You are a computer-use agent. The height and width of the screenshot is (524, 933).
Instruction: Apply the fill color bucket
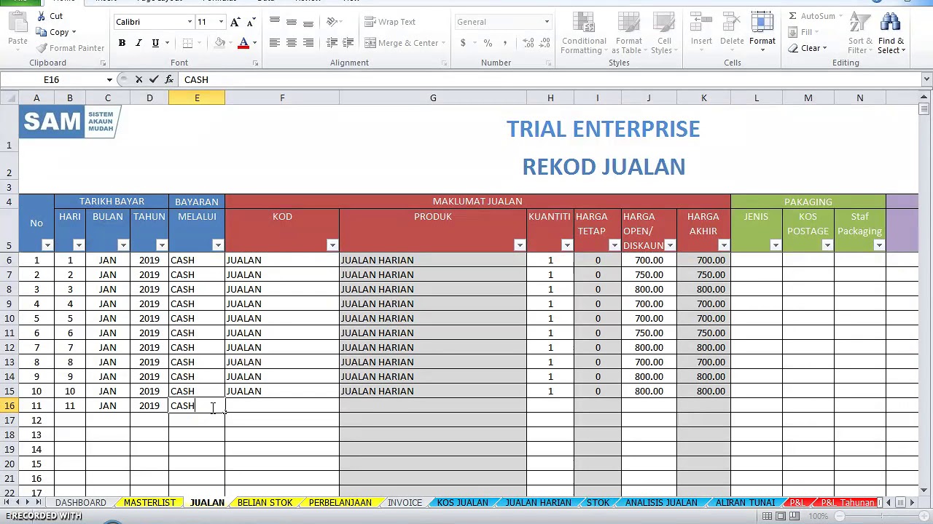219,43
